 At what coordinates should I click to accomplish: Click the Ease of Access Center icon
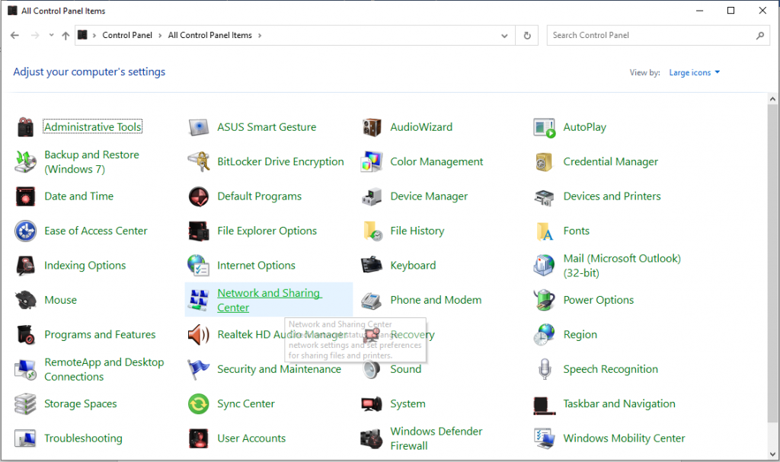[26, 231]
